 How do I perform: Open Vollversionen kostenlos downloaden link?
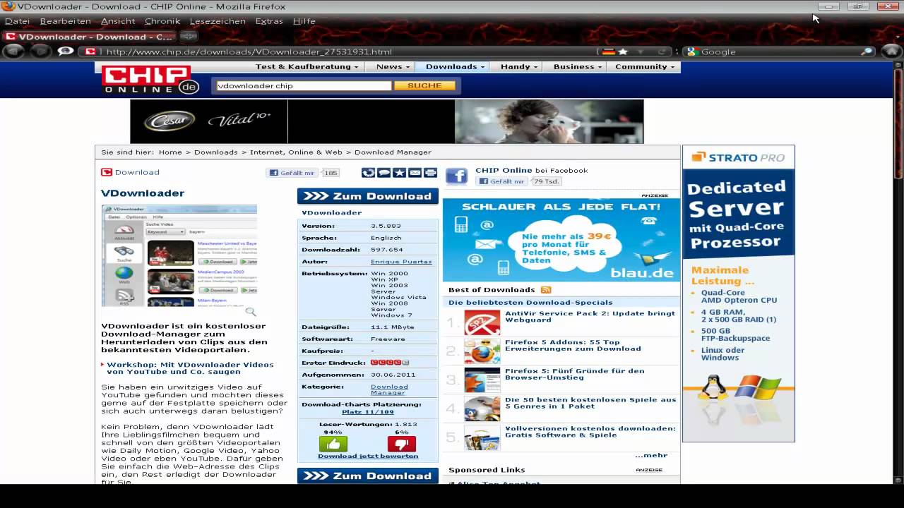point(590,432)
